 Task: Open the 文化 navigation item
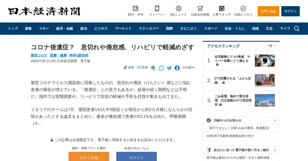[269, 29]
